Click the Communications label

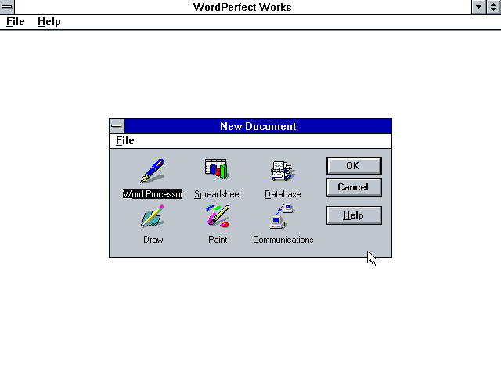coord(283,240)
